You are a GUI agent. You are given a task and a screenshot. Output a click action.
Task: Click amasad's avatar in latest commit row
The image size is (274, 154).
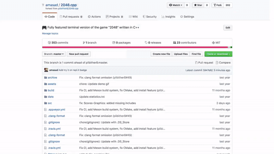pos(46,70)
